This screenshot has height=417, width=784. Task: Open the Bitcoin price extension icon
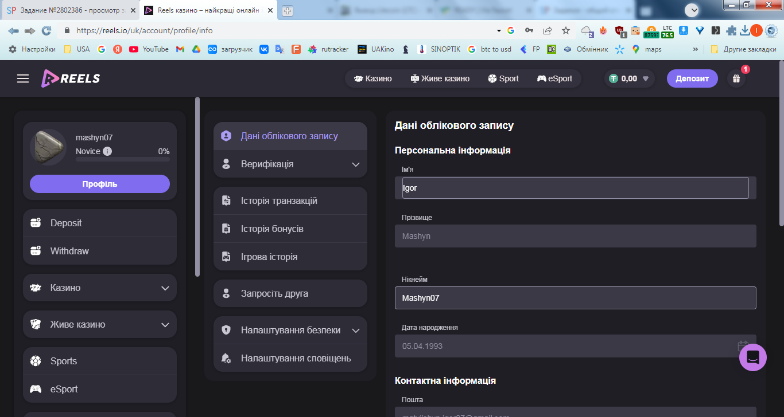[651, 32]
